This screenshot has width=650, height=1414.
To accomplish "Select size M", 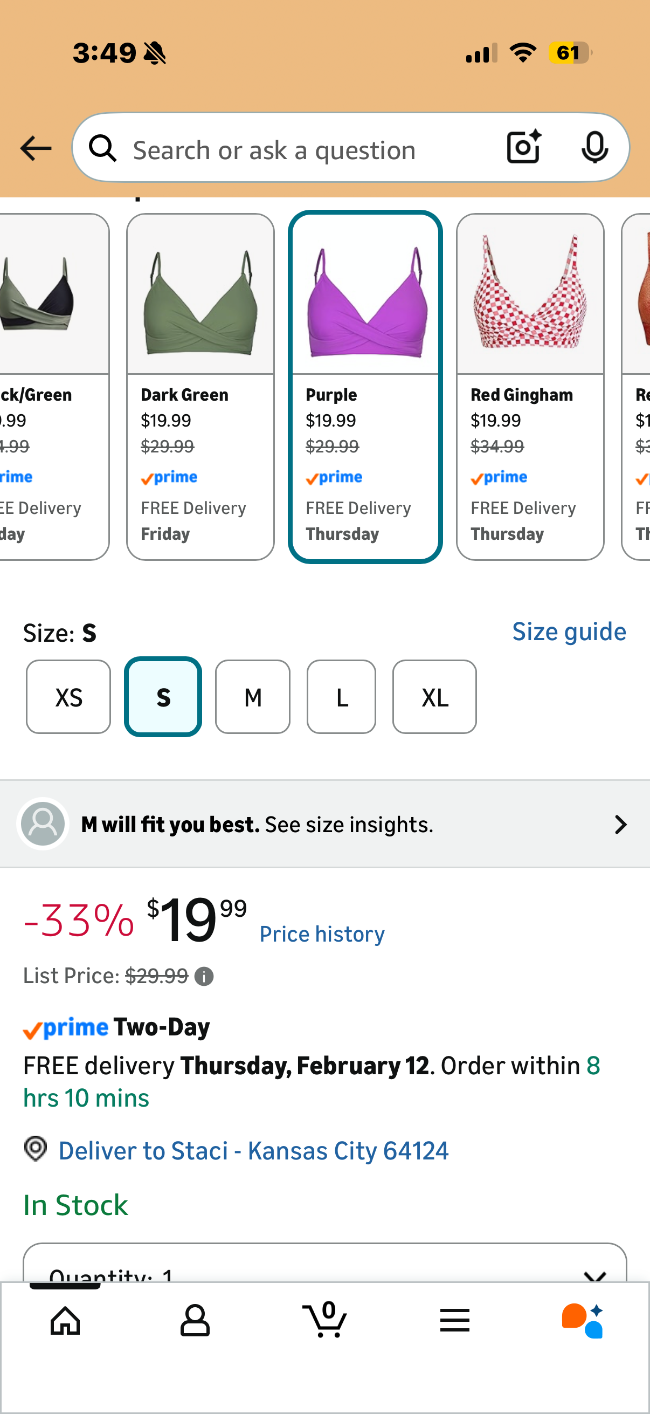I will pyautogui.click(x=253, y=697).
